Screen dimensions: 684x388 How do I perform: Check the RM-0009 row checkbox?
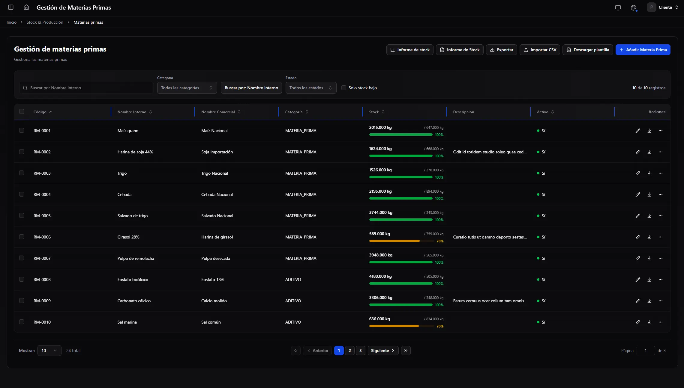(22, 301)
